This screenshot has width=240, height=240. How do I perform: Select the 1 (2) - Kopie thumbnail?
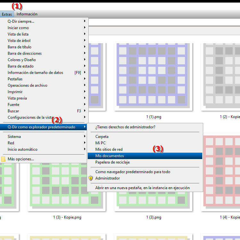click(220, 77)
